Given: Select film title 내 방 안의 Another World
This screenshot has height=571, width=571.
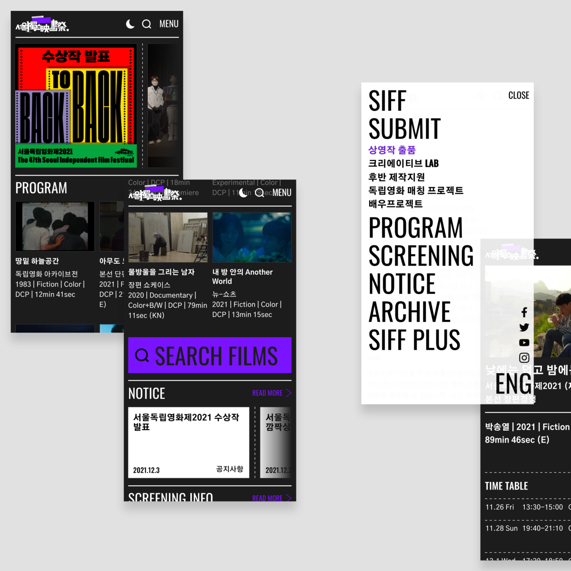Looking at the screenshot, I should [x=242, y=276].
